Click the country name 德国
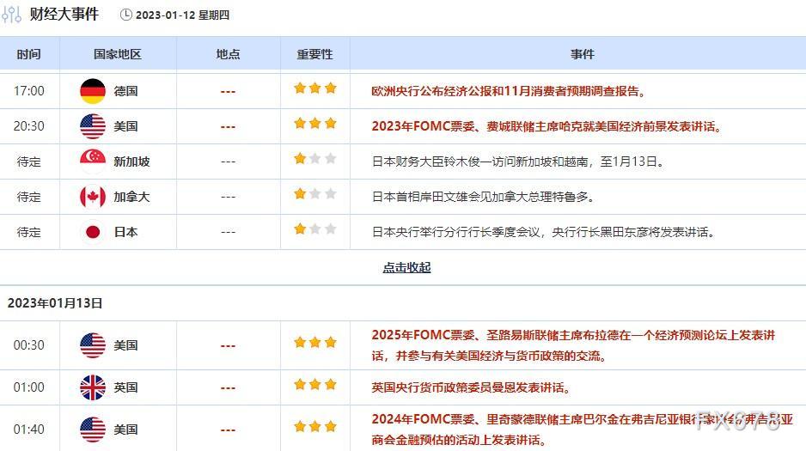 pos(126,91)
